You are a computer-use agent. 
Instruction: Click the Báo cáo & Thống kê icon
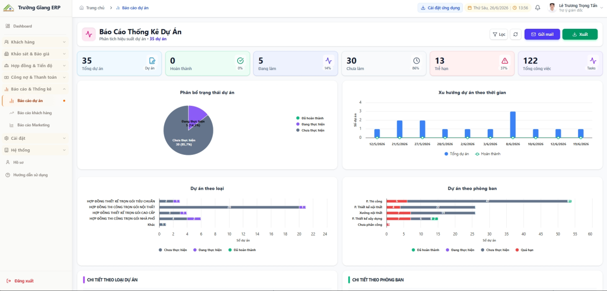(7, 89)
